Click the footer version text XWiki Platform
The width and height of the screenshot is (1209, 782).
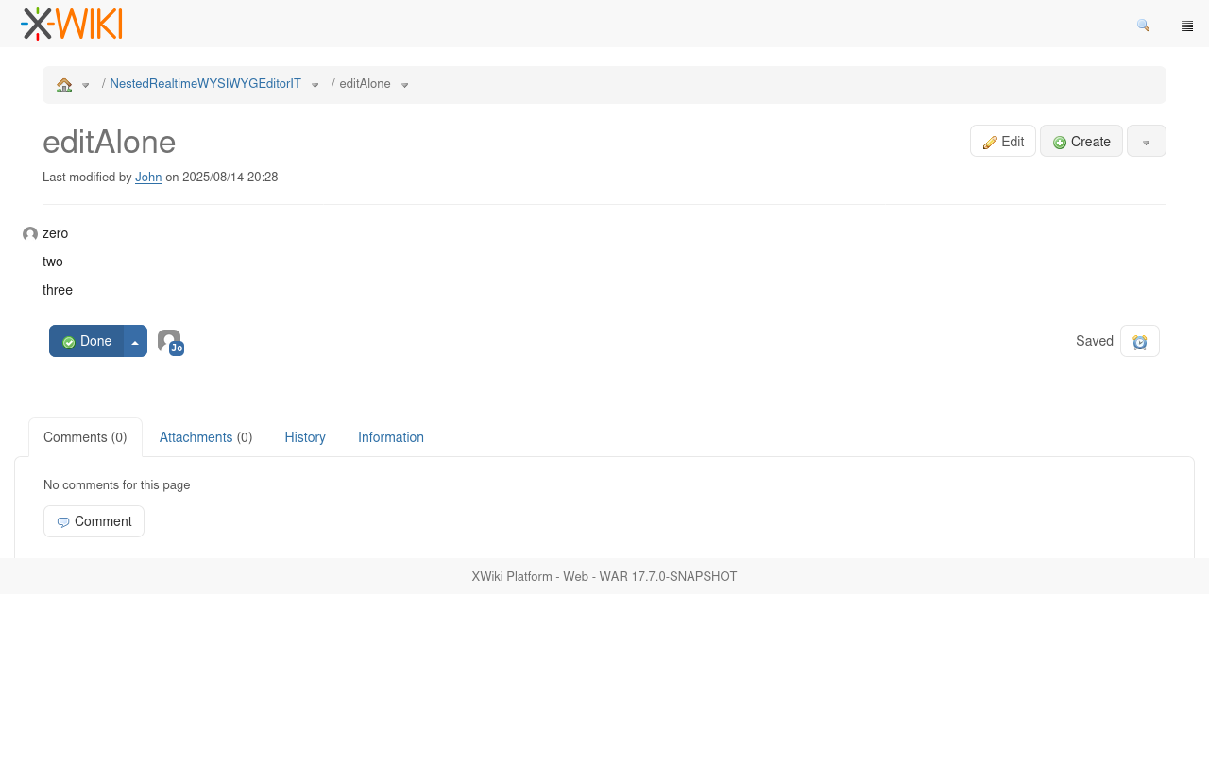[x=604, y=576]
